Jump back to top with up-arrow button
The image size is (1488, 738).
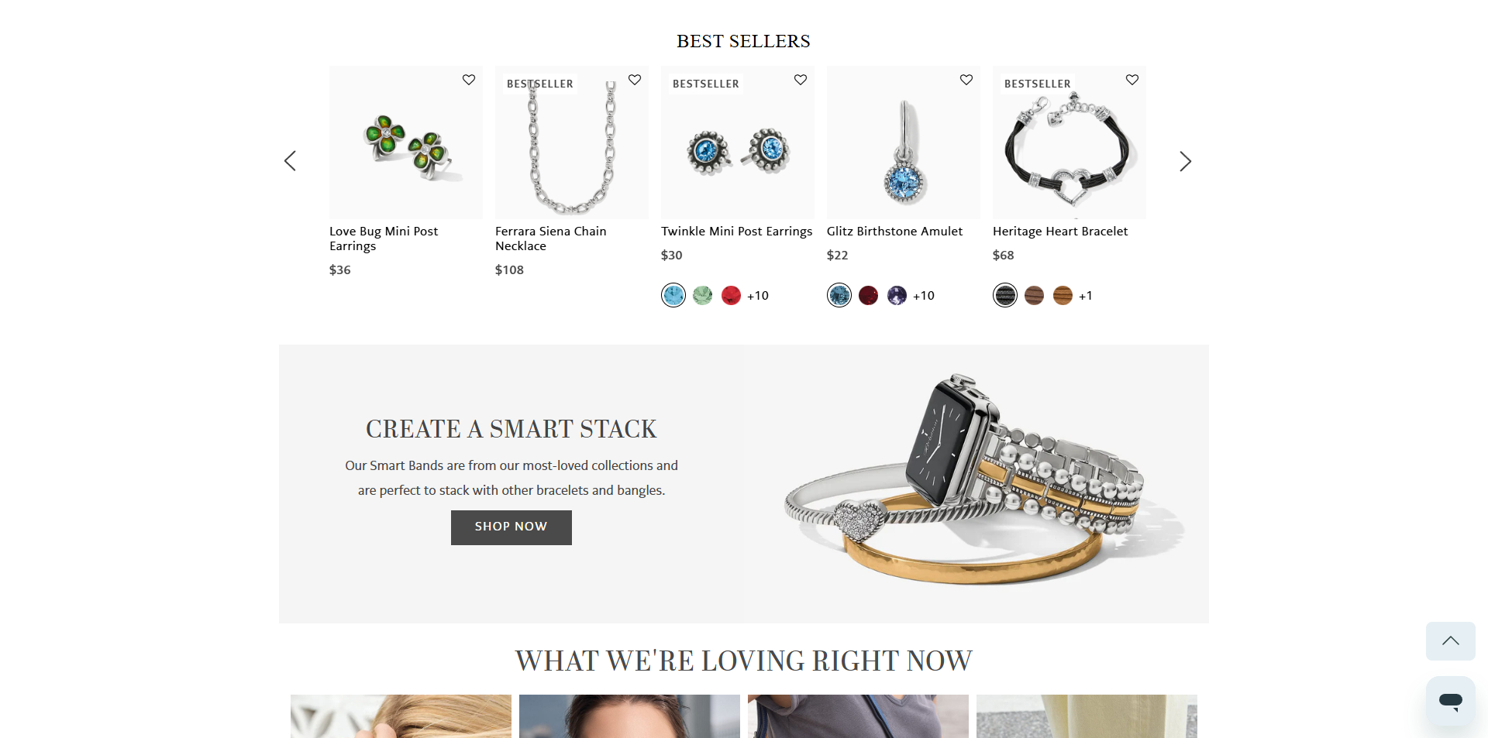[1451, 641]
